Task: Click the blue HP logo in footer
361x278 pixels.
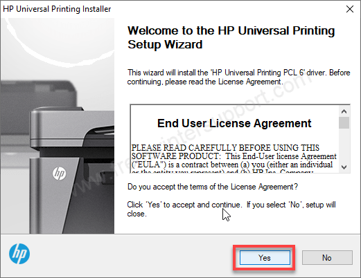Action: [x=19, y=254]
